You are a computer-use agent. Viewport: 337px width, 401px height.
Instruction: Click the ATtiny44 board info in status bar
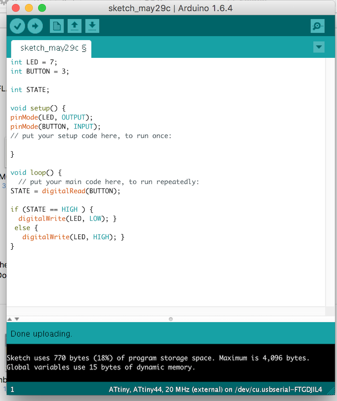click(x=215, y=390)
